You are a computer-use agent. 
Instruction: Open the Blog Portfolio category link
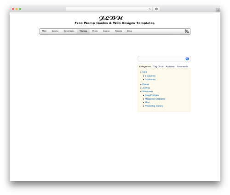pos(152,95)
